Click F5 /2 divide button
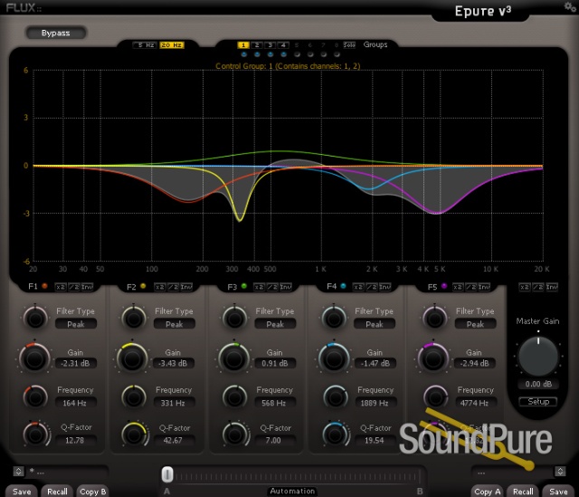 pos(471,287)
